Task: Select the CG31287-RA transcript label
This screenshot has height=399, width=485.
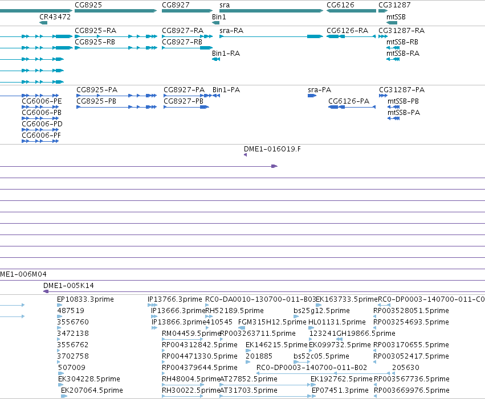Action: coord(402,31)
